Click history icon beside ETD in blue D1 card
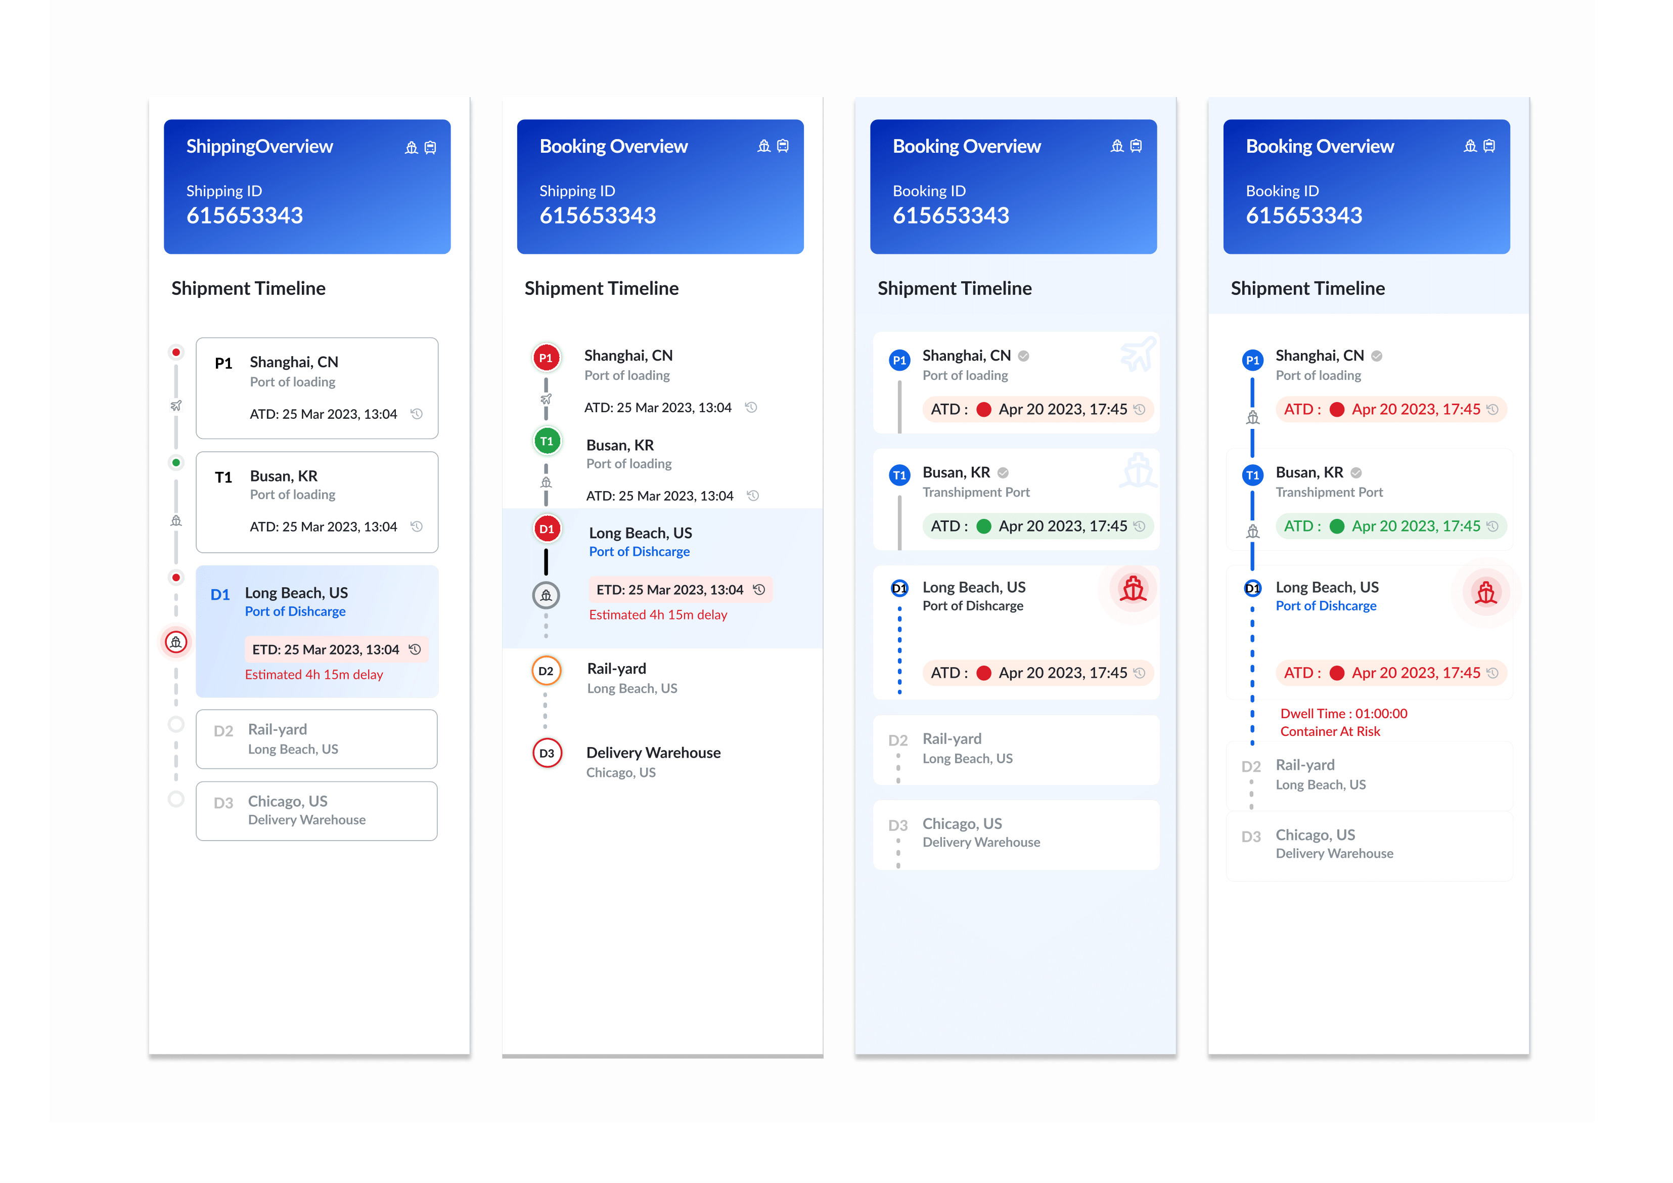Screen dimensions: 1673x1183 pos(415,649)
